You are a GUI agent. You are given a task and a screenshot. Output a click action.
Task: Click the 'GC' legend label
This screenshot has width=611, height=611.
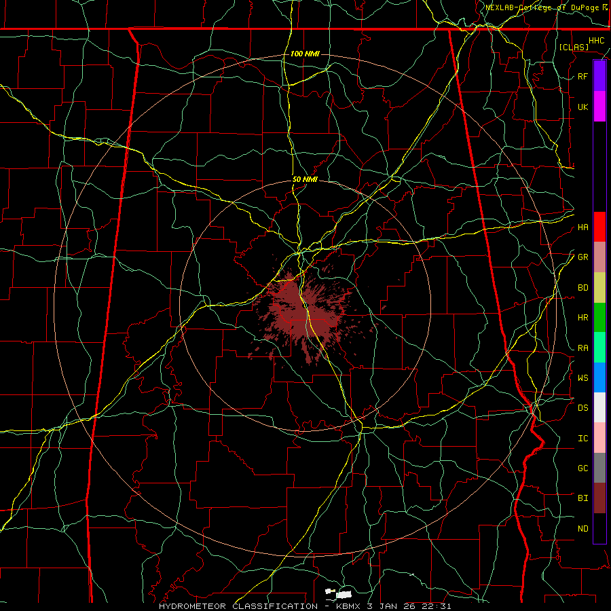click(582, 468)
